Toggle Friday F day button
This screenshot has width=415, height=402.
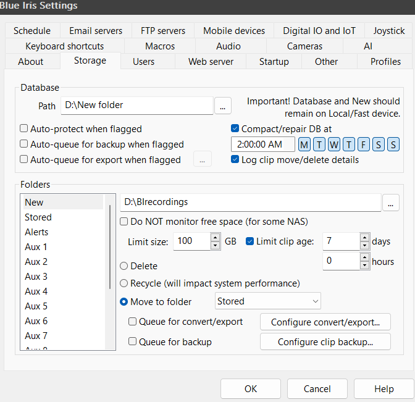point(363,144)
